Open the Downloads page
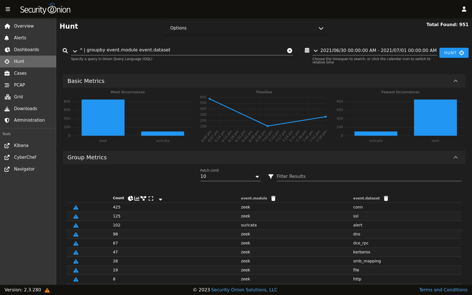 (28, 109)
